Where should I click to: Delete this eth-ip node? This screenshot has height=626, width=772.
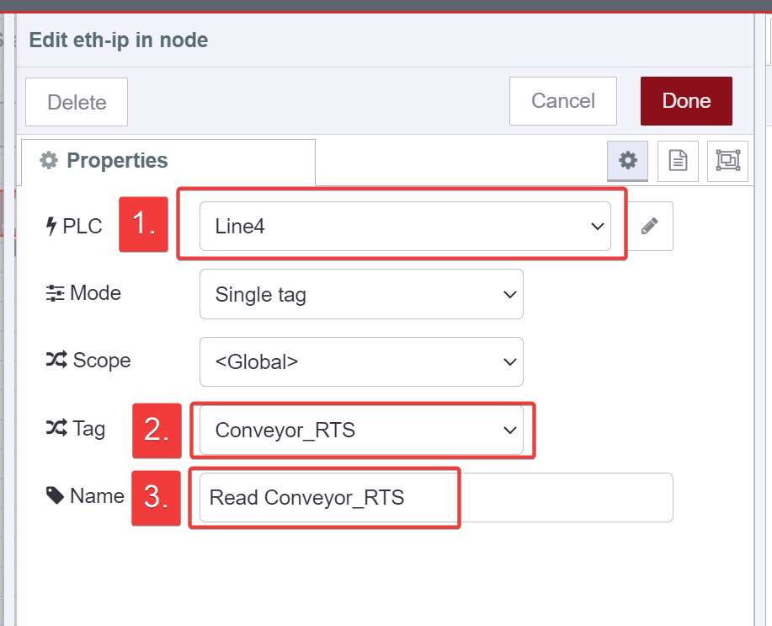point(76,101)
